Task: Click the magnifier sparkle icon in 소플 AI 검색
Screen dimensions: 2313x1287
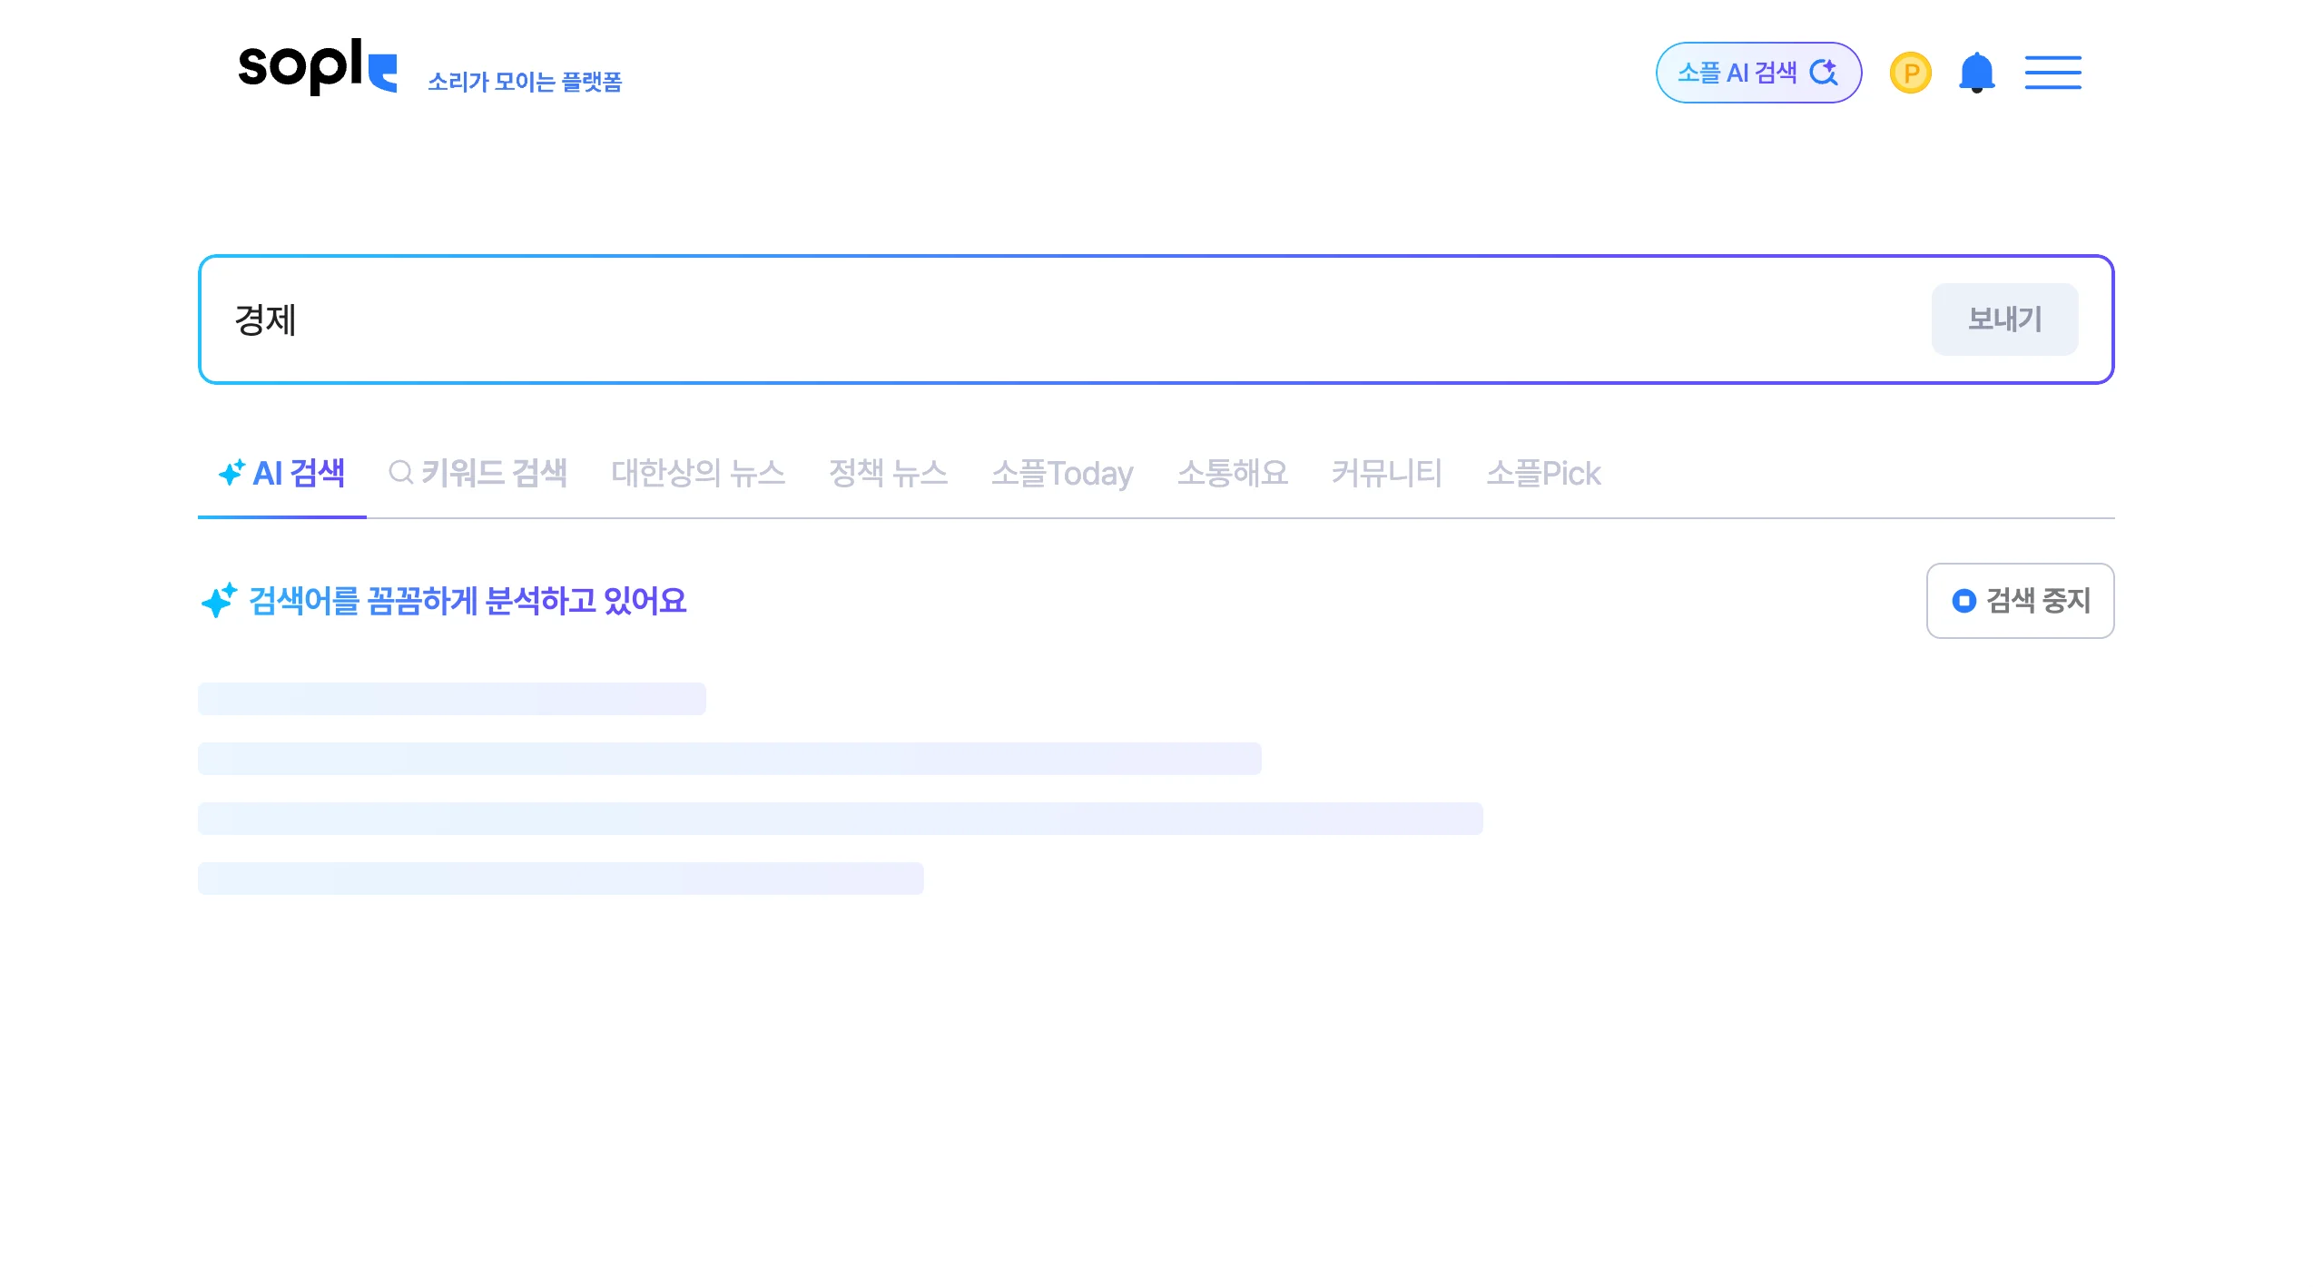Action: coord(1823,73)
